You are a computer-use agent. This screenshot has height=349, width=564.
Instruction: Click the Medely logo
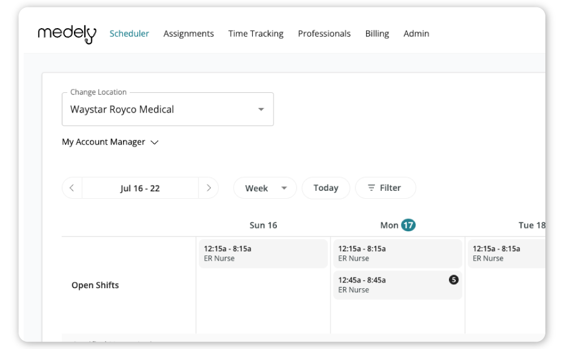click(67, 34)
